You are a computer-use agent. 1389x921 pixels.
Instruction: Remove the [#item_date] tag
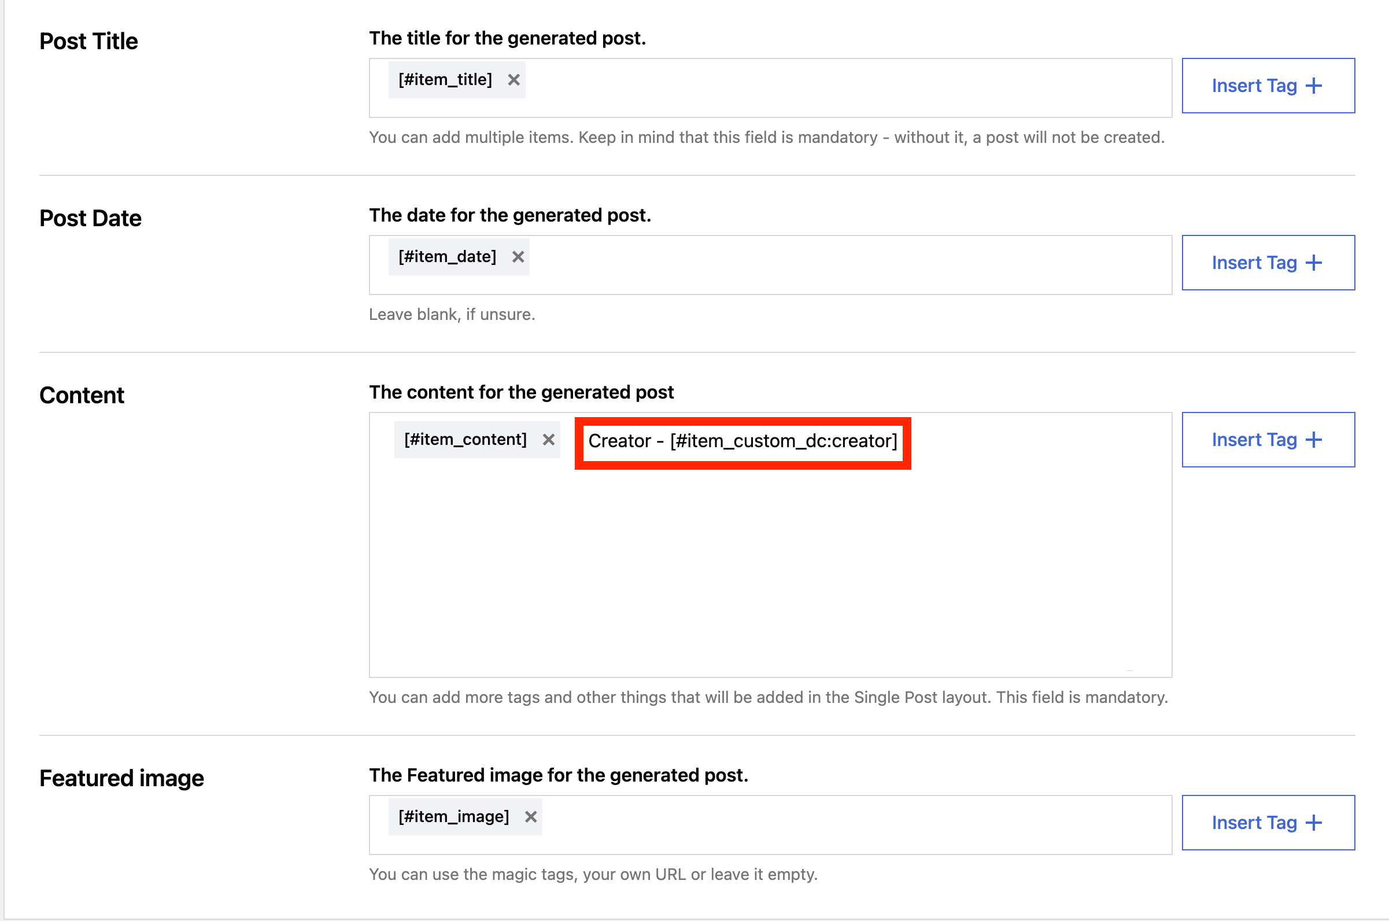coord(518,257)
